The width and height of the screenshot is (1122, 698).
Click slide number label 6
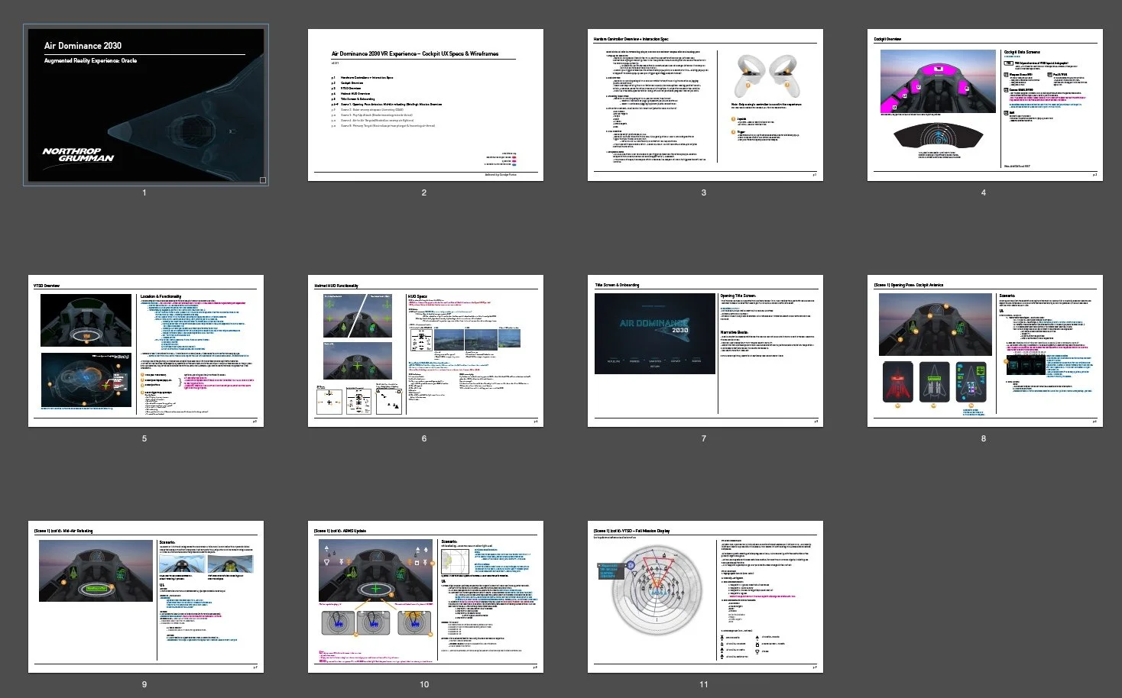pos(424,438)
